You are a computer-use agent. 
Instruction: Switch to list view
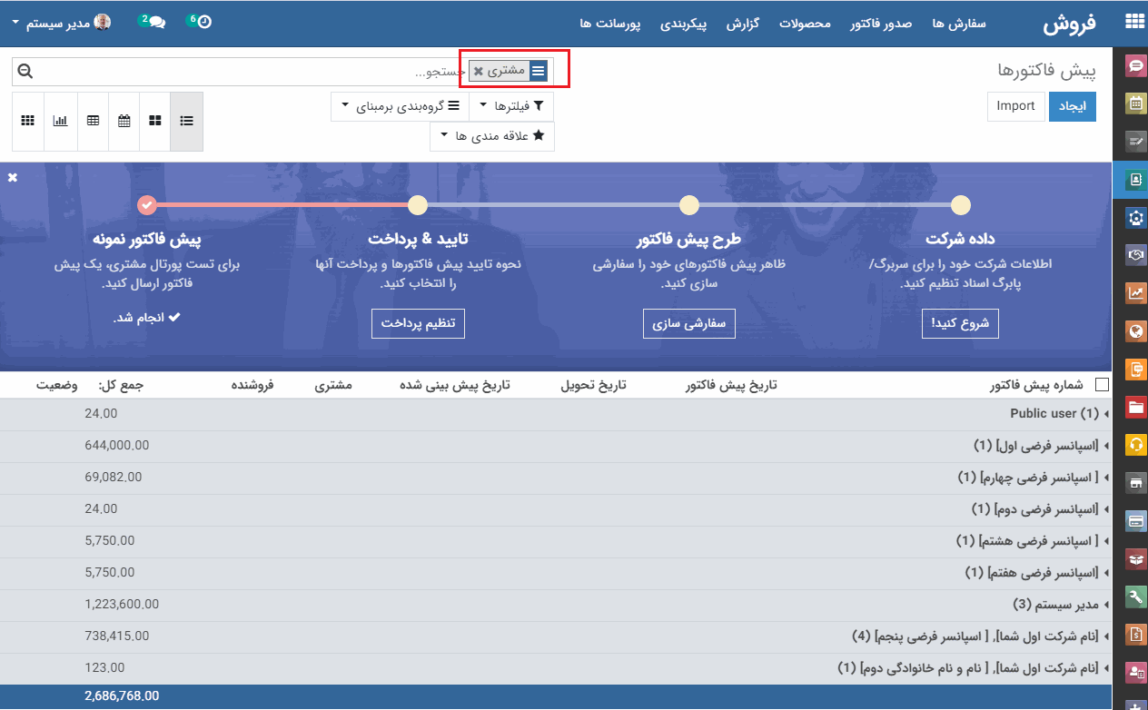(186, 121)
